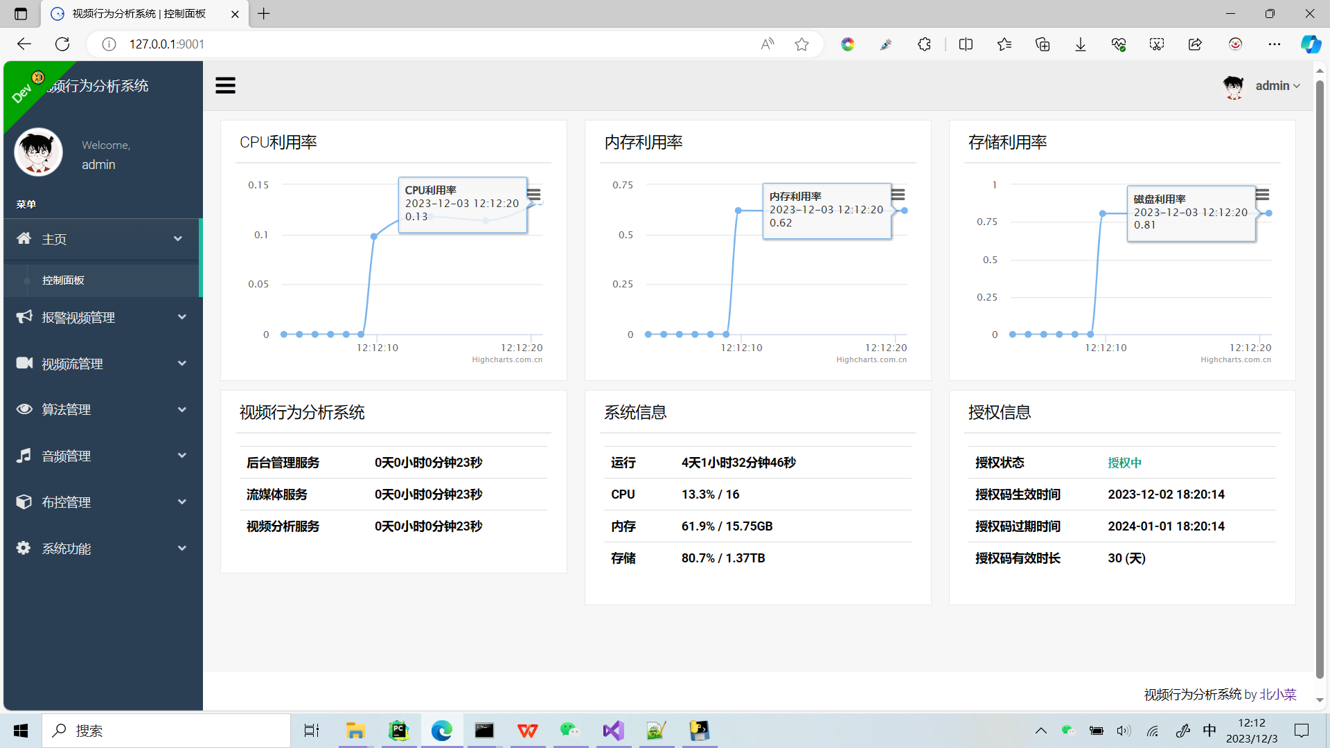This screenshot has width=1330, height=748.
Task: Click the Highcharts.com.cn credit under 存储 chart
Action: tap(1236, 359)
